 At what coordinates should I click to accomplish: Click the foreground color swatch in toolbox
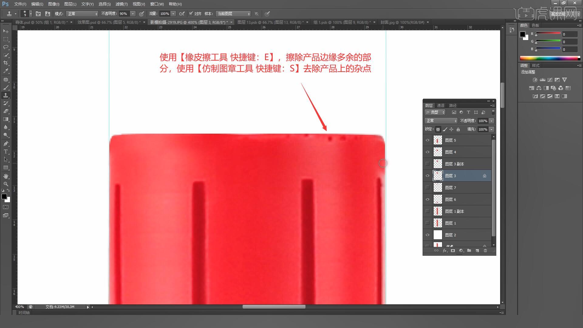coord(4,196)
